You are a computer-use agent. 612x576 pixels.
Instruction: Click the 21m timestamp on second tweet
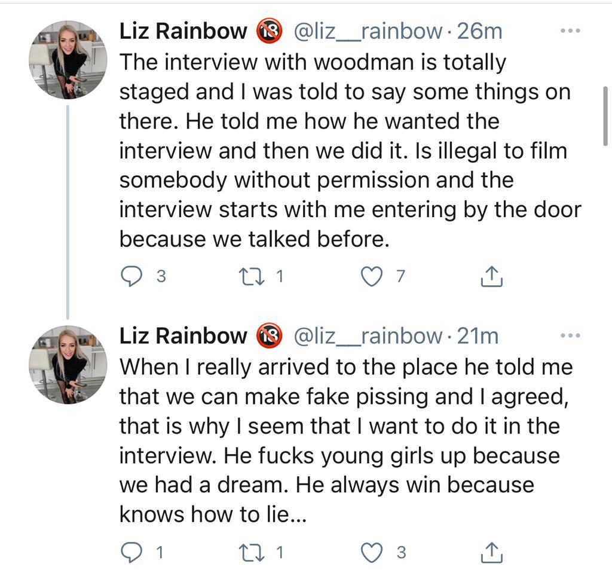click(477, 336)
